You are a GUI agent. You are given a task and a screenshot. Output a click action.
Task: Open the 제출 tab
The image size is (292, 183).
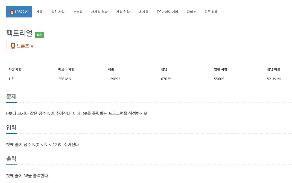pos(39,12)
